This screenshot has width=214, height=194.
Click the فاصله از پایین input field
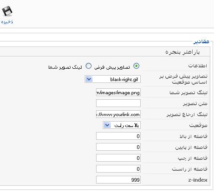point(118,147)
